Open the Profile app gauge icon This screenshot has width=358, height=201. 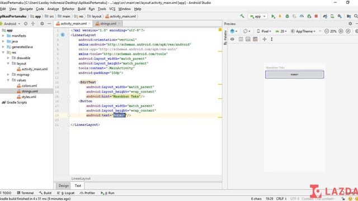pyautogui.click(x=302, y=16)
